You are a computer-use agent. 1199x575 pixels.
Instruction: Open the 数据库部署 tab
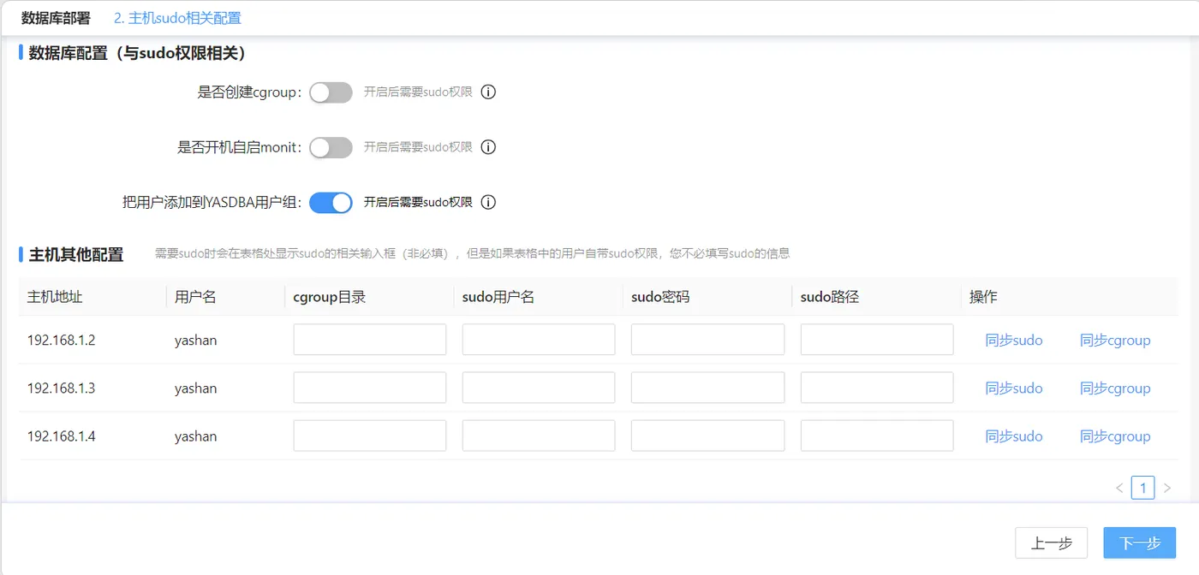[x=56, y=18]
